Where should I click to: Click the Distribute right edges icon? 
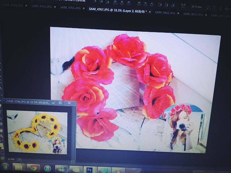pyautogui.click(x=173, y=5)
